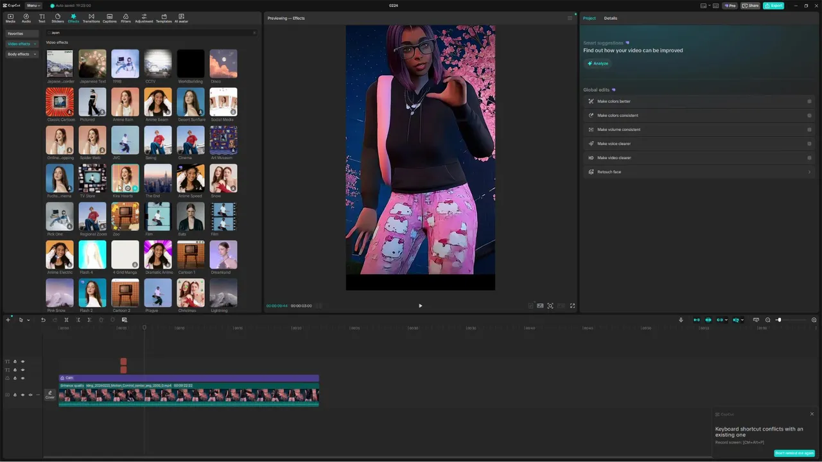Click the Share button
822x462 pixels.
[750, 5]
